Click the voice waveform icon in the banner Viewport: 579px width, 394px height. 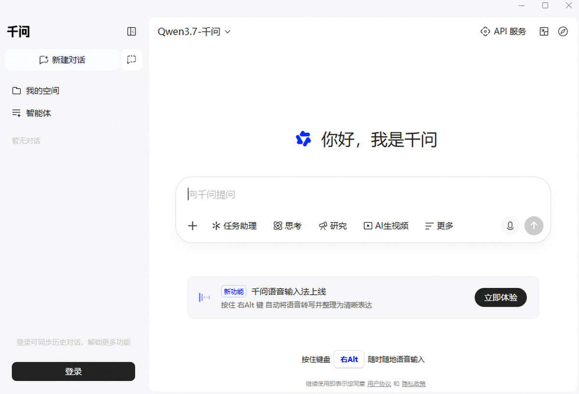point(204,298)
